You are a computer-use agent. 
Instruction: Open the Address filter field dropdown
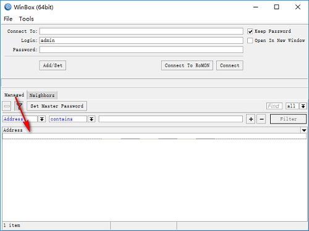point(42,119)
